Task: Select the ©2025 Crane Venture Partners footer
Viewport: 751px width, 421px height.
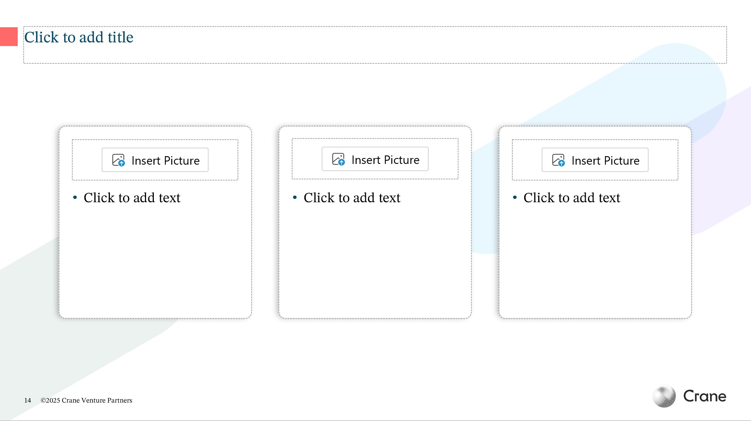Action: [86, 400]
